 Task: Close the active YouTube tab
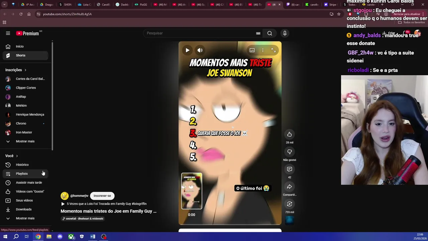coord(280,5)
